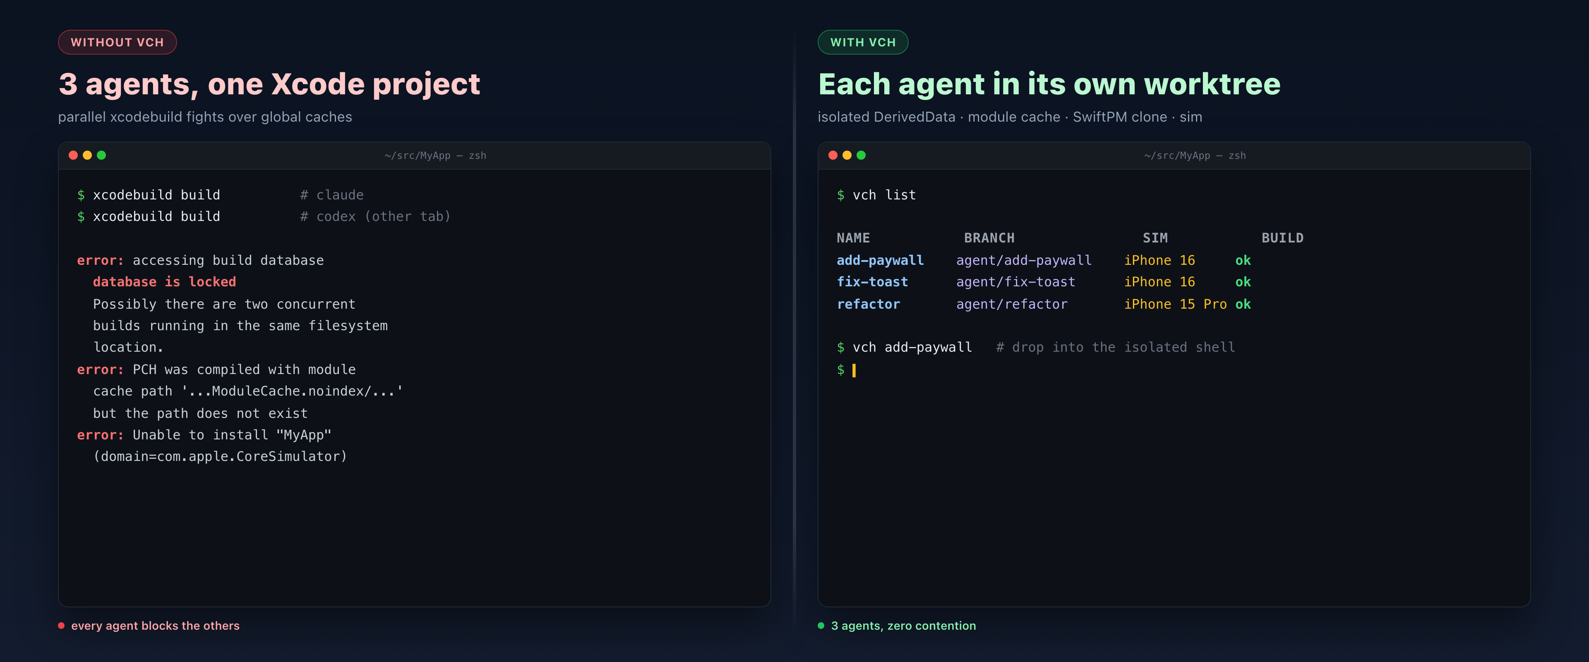The image size is (1589, 662).
Task: Click the yellow cursor at the empty prompt
Action: 854,370
